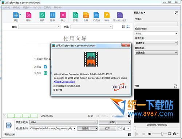Viewport: 182px width, 139px height.
Task: Click the orange Merge icon
Action: tap(86, 15)
